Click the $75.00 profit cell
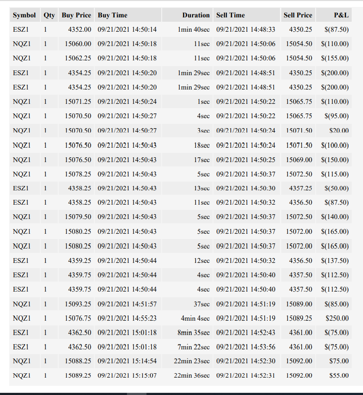Viewport: 363px width, 395px height. coord(334,361)
